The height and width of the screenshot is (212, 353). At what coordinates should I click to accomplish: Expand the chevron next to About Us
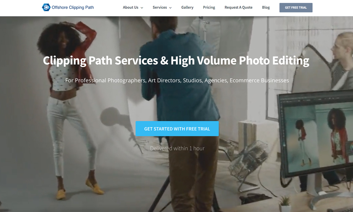coord(142,8)
